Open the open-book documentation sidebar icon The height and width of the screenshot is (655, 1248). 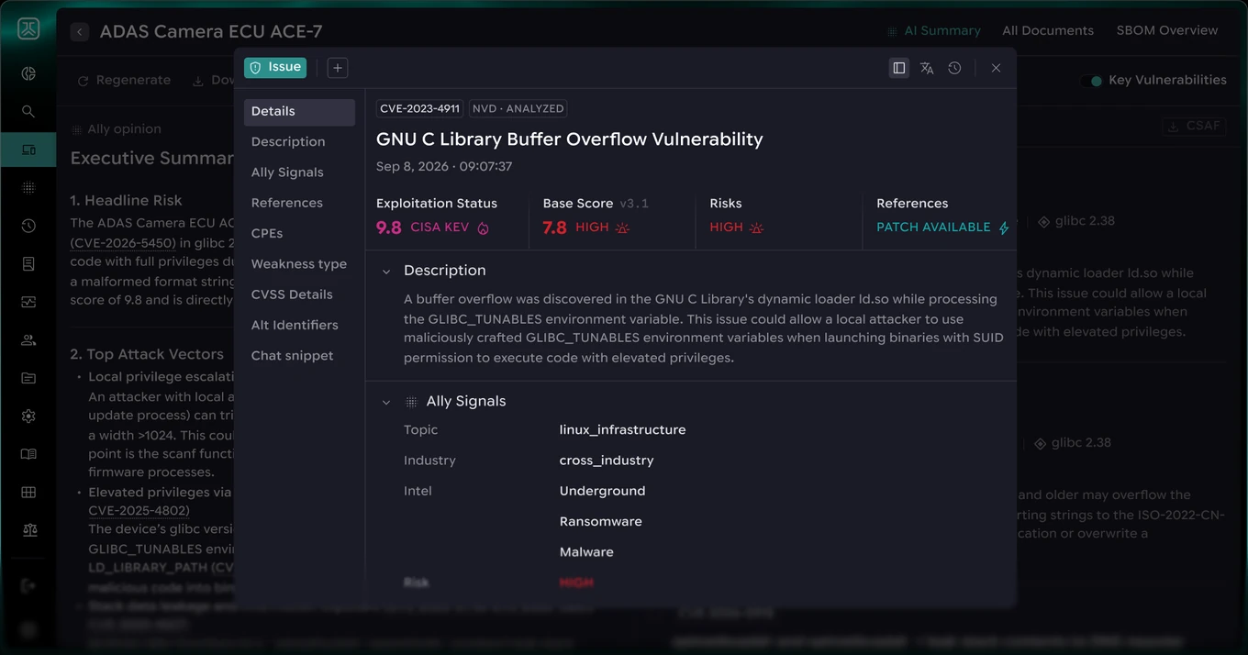point(28,454)
